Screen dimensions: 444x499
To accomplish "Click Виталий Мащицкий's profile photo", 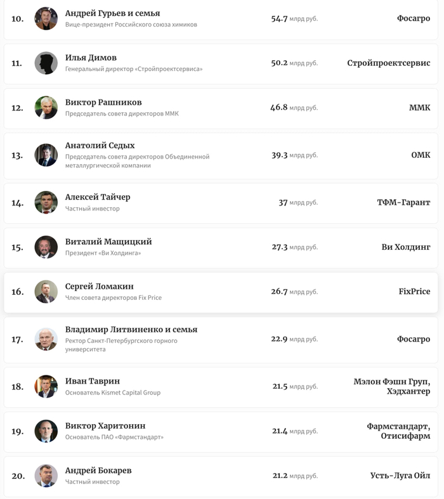I will [46, 247].
